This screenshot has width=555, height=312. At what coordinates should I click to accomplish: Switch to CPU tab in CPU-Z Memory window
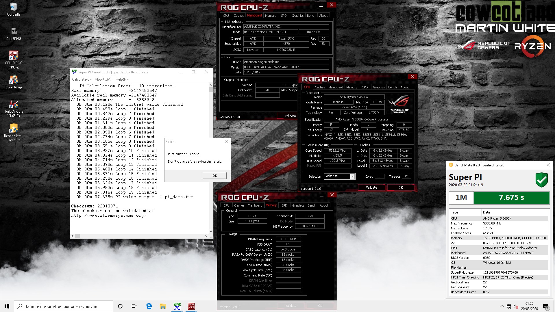[226, 205]
